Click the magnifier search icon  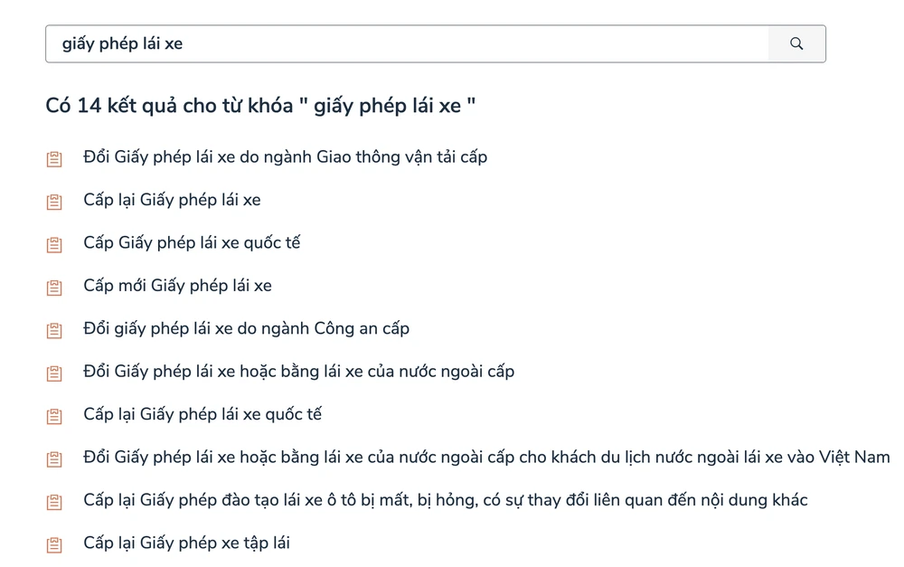pos(796,43)
